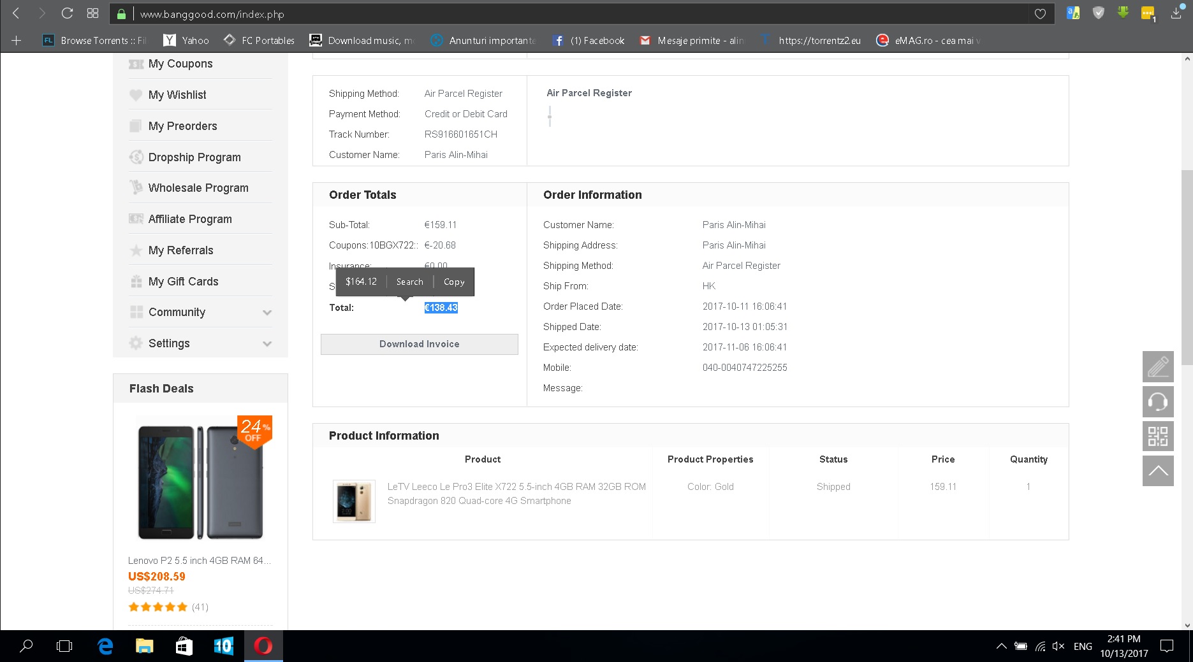Open Task View on the taskbar

pyautogui.click(x=64, y=646)
